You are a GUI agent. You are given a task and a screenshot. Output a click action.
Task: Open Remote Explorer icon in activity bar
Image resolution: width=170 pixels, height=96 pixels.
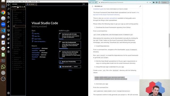pos(8,30)
